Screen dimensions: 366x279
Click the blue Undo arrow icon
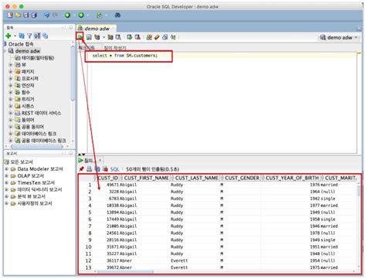click(x=46, y=15)
